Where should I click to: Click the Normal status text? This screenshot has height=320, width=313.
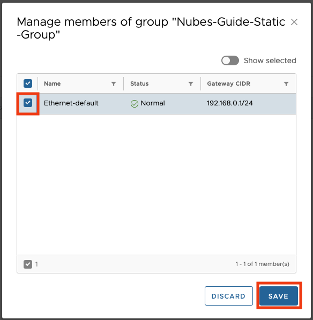[x=153, y=103]
